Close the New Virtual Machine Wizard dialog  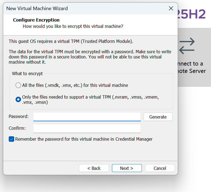coord(171,8)
